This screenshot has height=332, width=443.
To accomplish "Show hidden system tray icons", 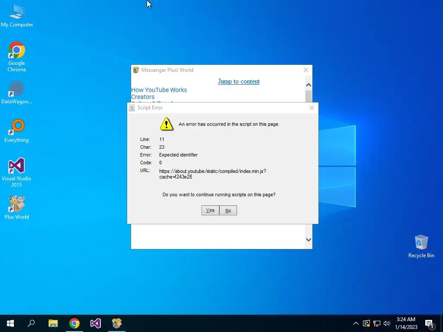I will point(356,323).
